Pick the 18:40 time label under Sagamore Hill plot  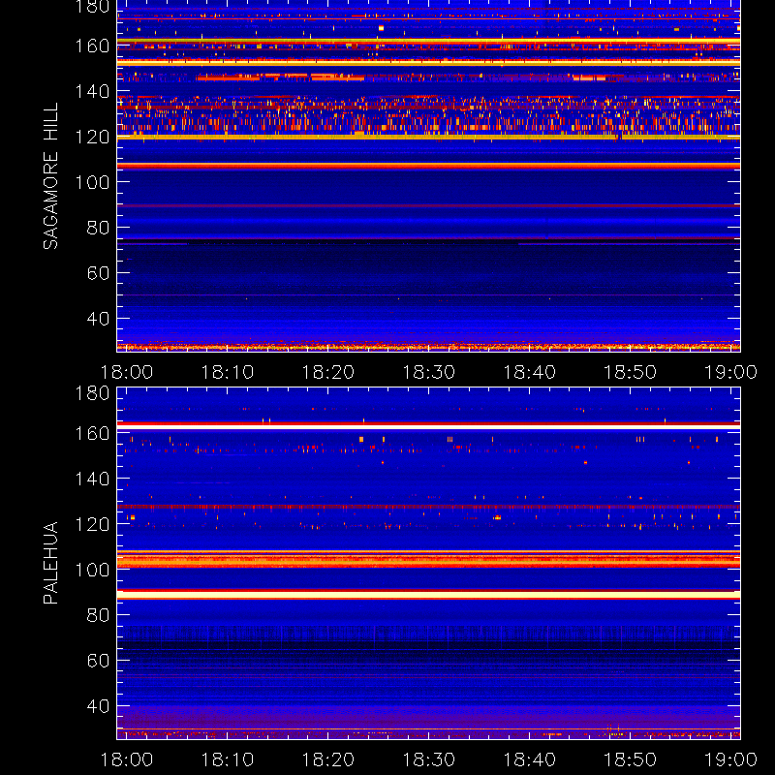[x=529, y=372]
